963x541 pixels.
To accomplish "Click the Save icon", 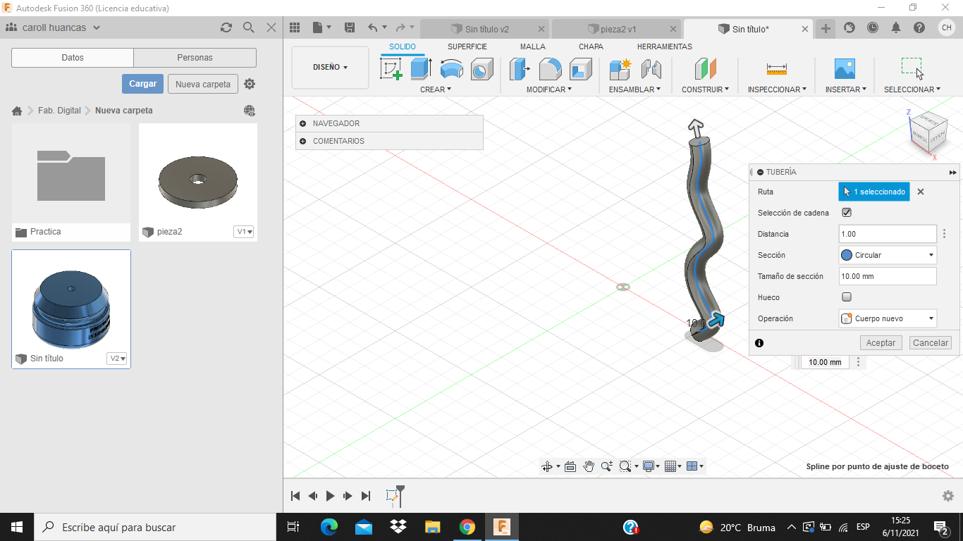I will 349,27.
